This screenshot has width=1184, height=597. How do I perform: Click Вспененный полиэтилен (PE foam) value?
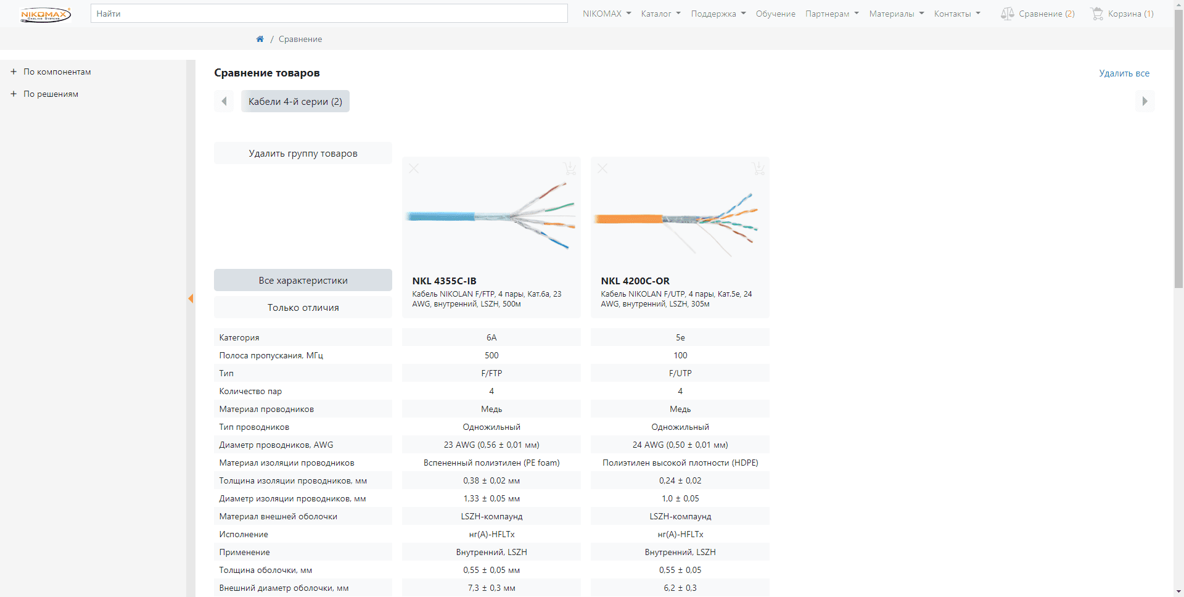point(491,463)
